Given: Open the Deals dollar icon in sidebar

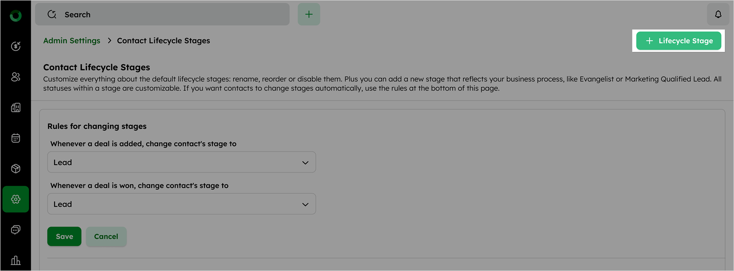Looking at the screenshot, I should [x=16, y=46].
